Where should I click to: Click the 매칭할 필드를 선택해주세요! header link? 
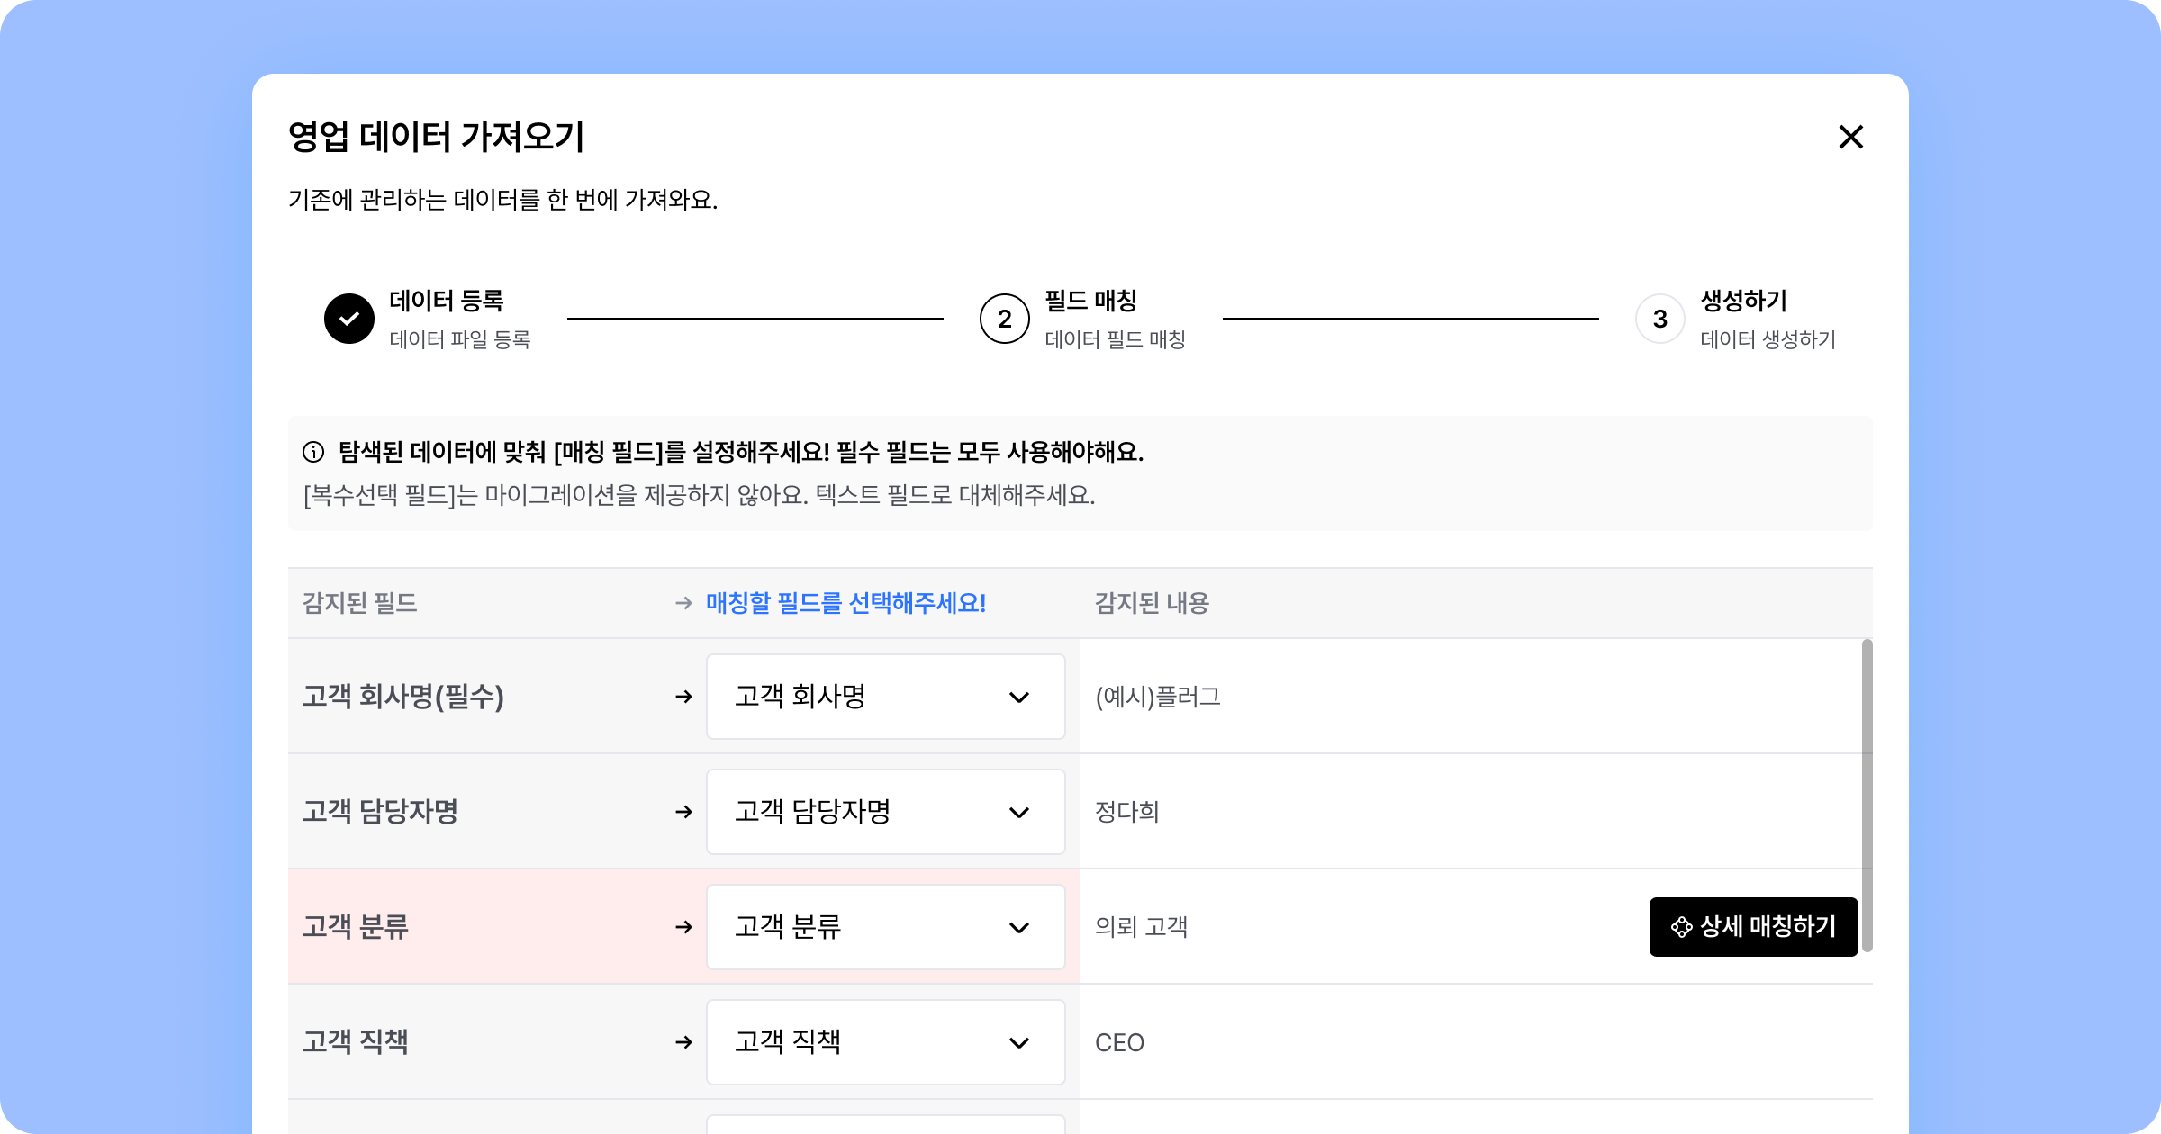pyautogui.click(x=845, y=603)
